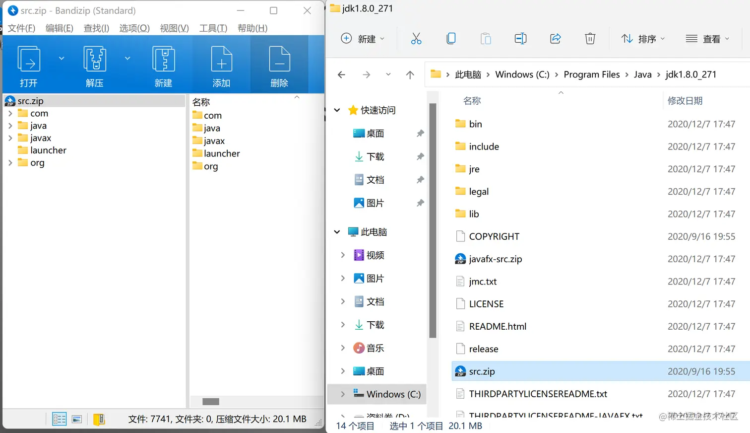The height and width of the screenshot is (433, 750).
Task: Click the Rename icon in Explorer toolbar
Action: coord(520,39)
